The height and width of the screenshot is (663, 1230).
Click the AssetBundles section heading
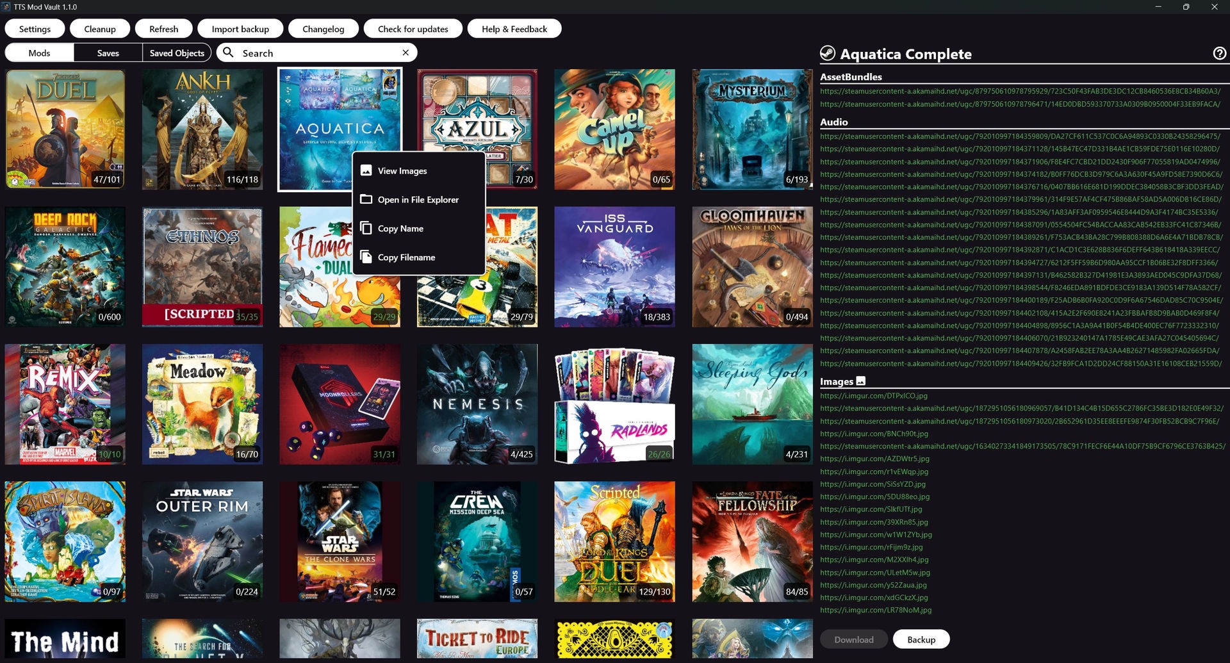[x=851, y=76]
